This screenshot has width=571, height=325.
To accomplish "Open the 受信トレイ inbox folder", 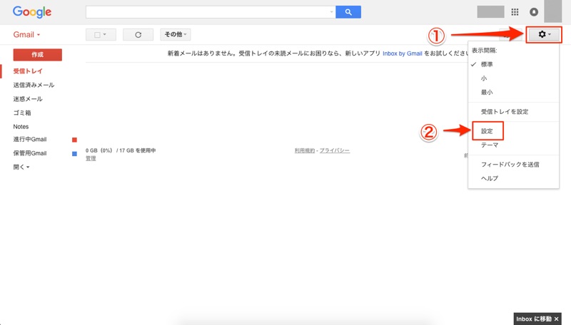I will (x=28, y=71).
